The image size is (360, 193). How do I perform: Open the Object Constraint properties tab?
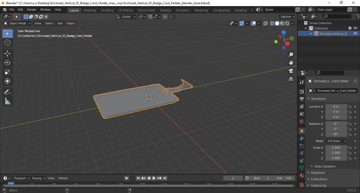301,161
